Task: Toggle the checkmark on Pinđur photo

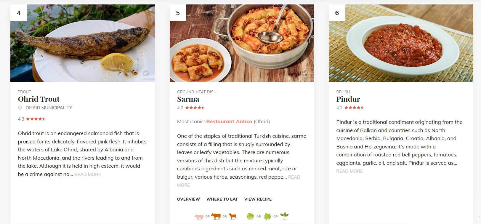Action: click(464, 73)
